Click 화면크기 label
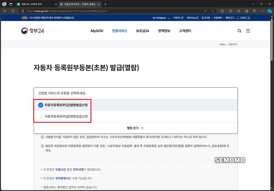Screen dimensions: 274x191 pos(230,18)
